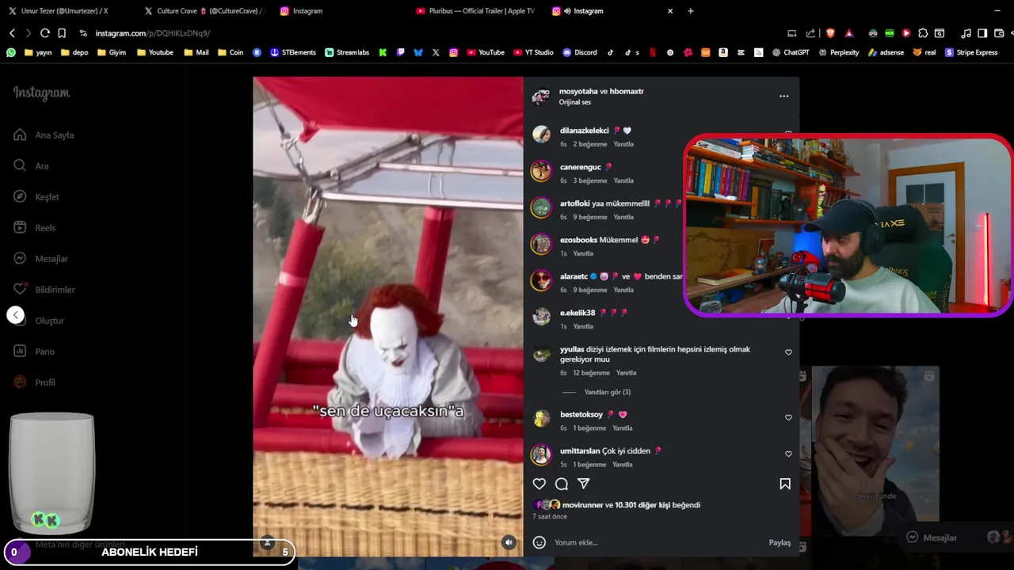Share the post with paper plane icon
Screen dimensions: 1014x570
[x=584, y=484]
